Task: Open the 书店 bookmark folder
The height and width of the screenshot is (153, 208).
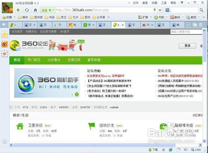Action: [50, 17]
